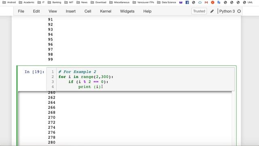
Task: Open the cloud bookmark icon
Action: click(x=200, y=2)
